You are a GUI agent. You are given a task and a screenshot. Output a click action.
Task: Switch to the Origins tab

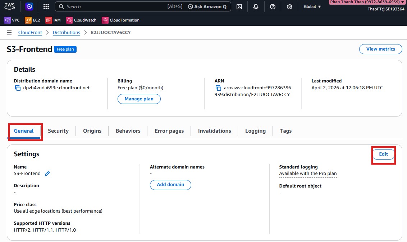click(x=92, y=131)
